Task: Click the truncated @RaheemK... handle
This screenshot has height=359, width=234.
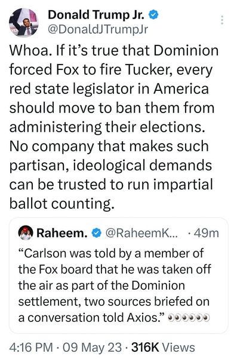Action: click(141, 233)
